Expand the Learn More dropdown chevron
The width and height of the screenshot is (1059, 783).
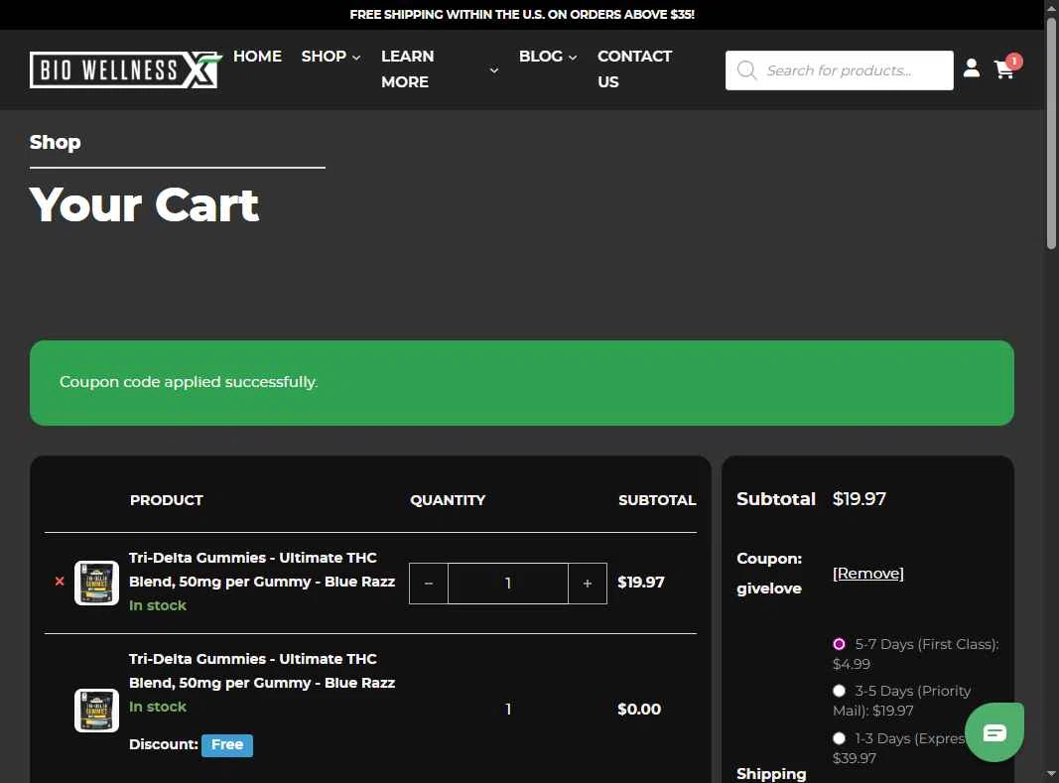[x=493, y=70]
